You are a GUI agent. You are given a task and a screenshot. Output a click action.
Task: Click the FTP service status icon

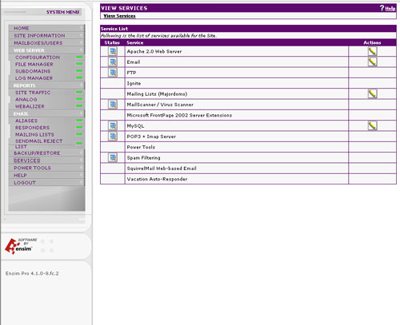[x=113, y=72]
